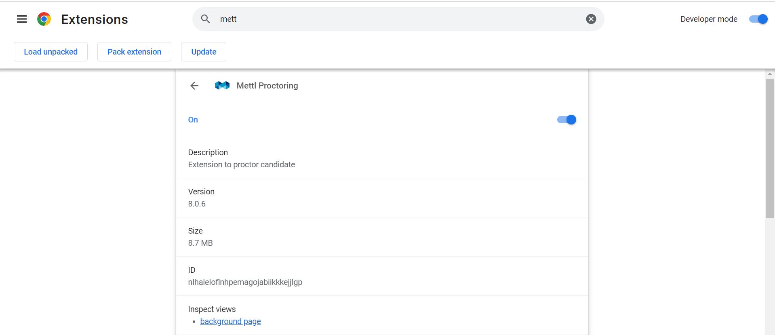
Task: Click the Extensions page title
Action: [95, 19]
